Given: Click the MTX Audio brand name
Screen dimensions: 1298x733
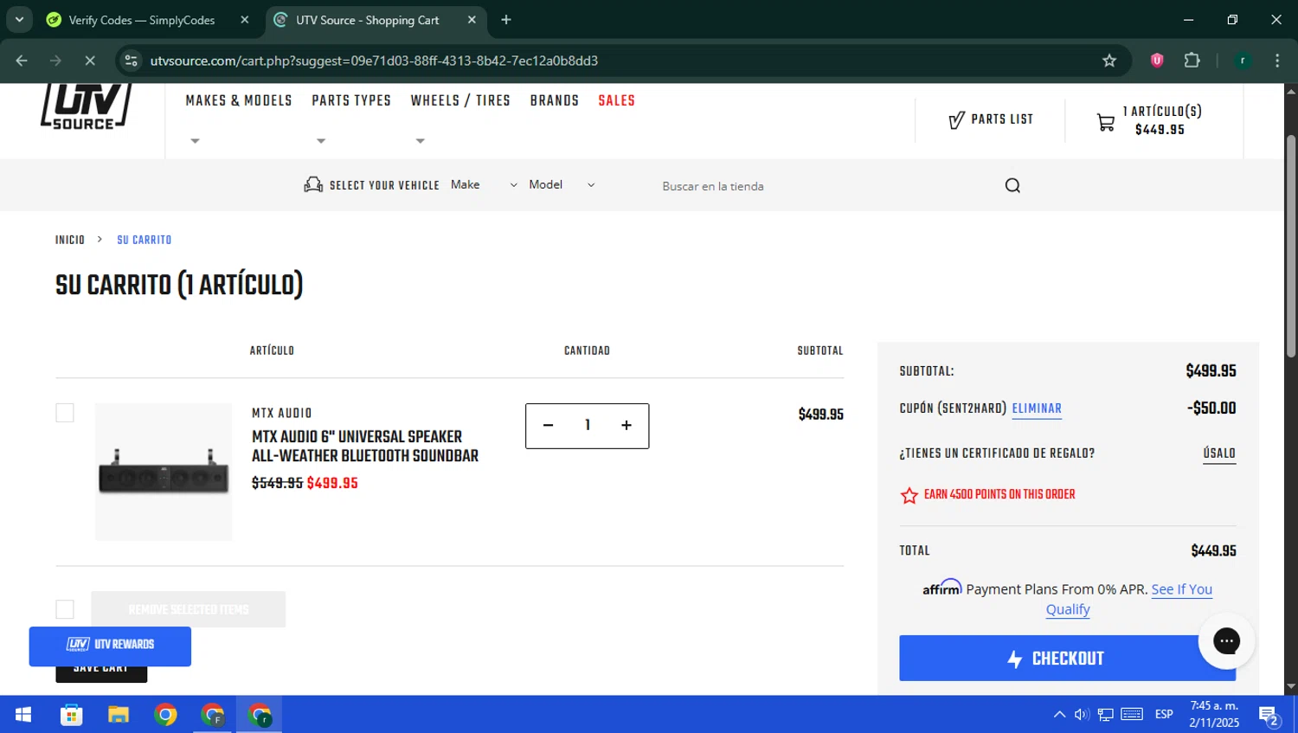Looking at the screenshot, I should (282, 414).
